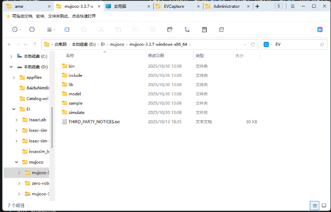The width and height of the screenshot is (331, 212).
Task: Select the include folder
Action: [75, 75]
